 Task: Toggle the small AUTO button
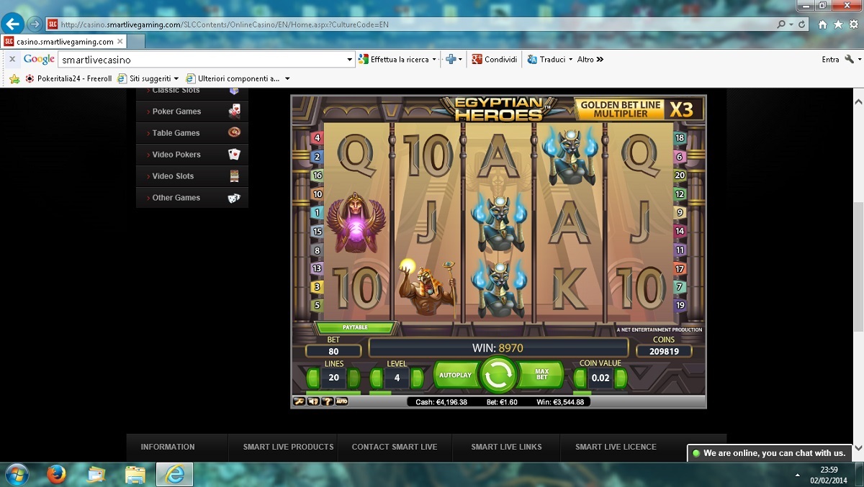click(341, 401)
